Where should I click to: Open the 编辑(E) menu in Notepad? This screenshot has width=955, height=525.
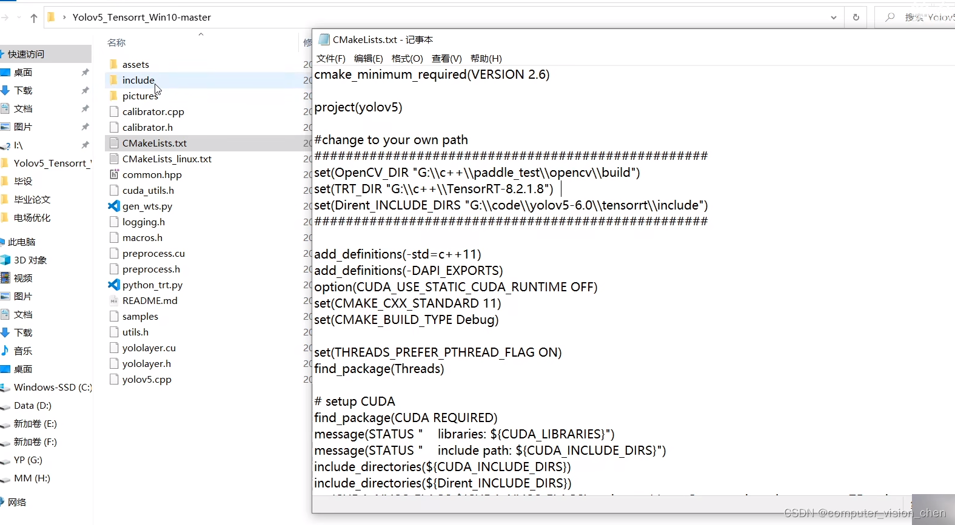click(x=369, y=58)
